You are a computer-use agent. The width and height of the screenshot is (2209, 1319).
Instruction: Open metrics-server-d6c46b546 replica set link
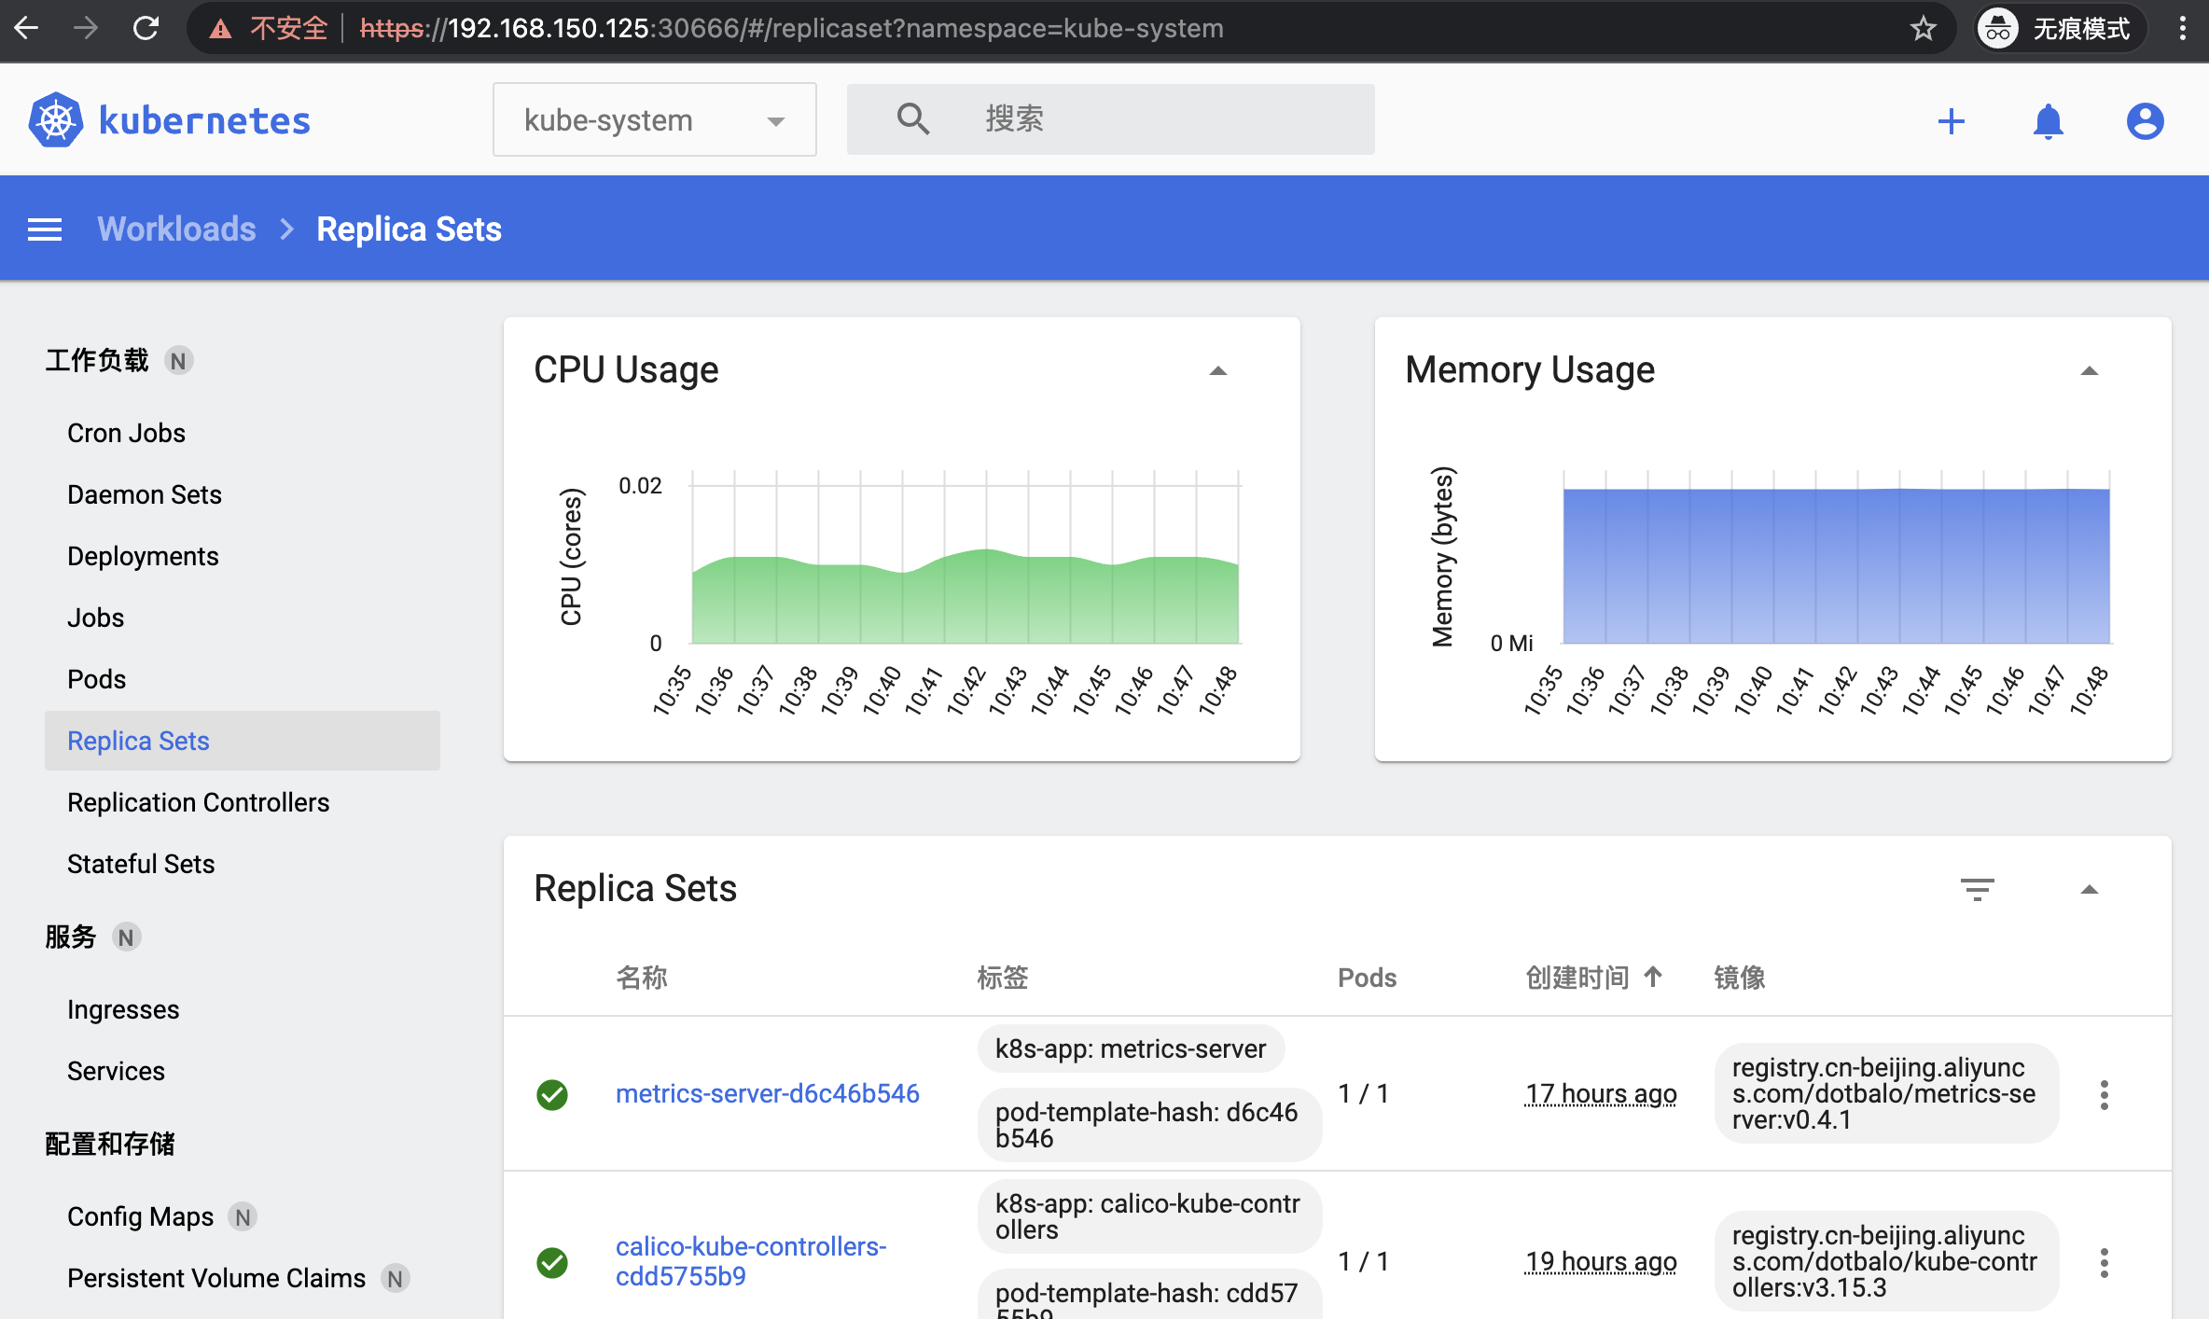click(767, 1093)
